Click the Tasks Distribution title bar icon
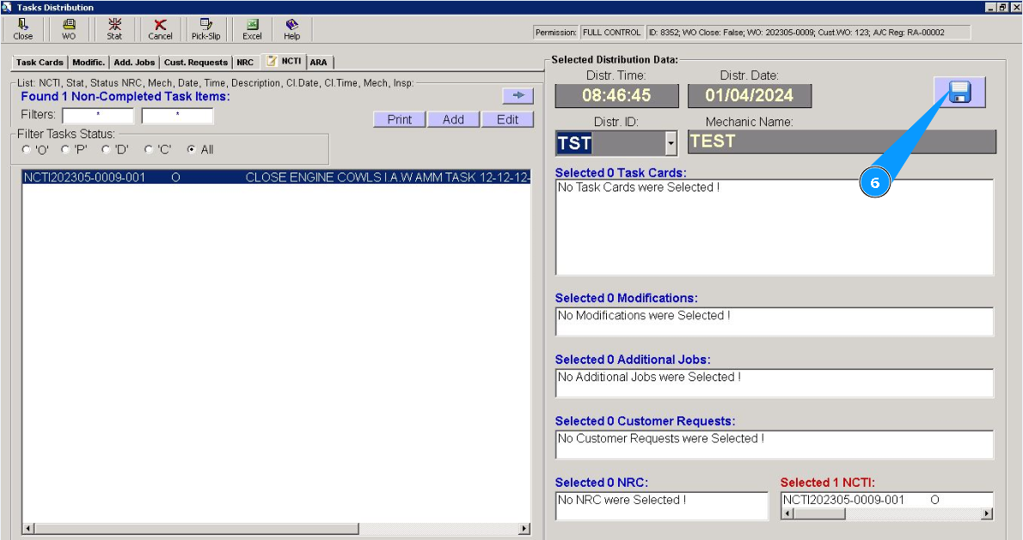The height and width of the screenshot is (540, 1023). click(7, 7)
